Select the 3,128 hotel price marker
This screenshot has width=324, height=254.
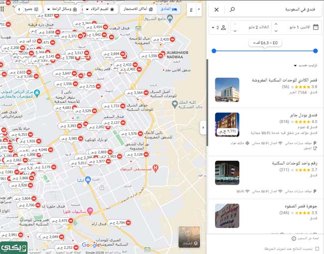click(x=137, y=154)
